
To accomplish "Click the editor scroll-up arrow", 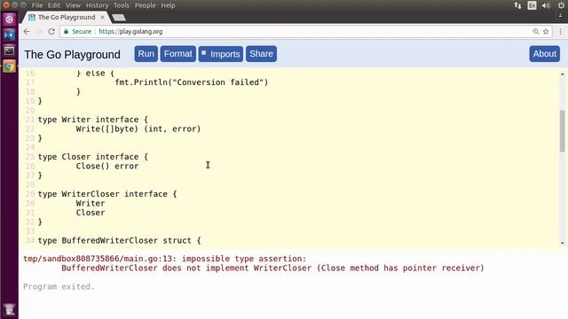I will [x=562, y=74].
